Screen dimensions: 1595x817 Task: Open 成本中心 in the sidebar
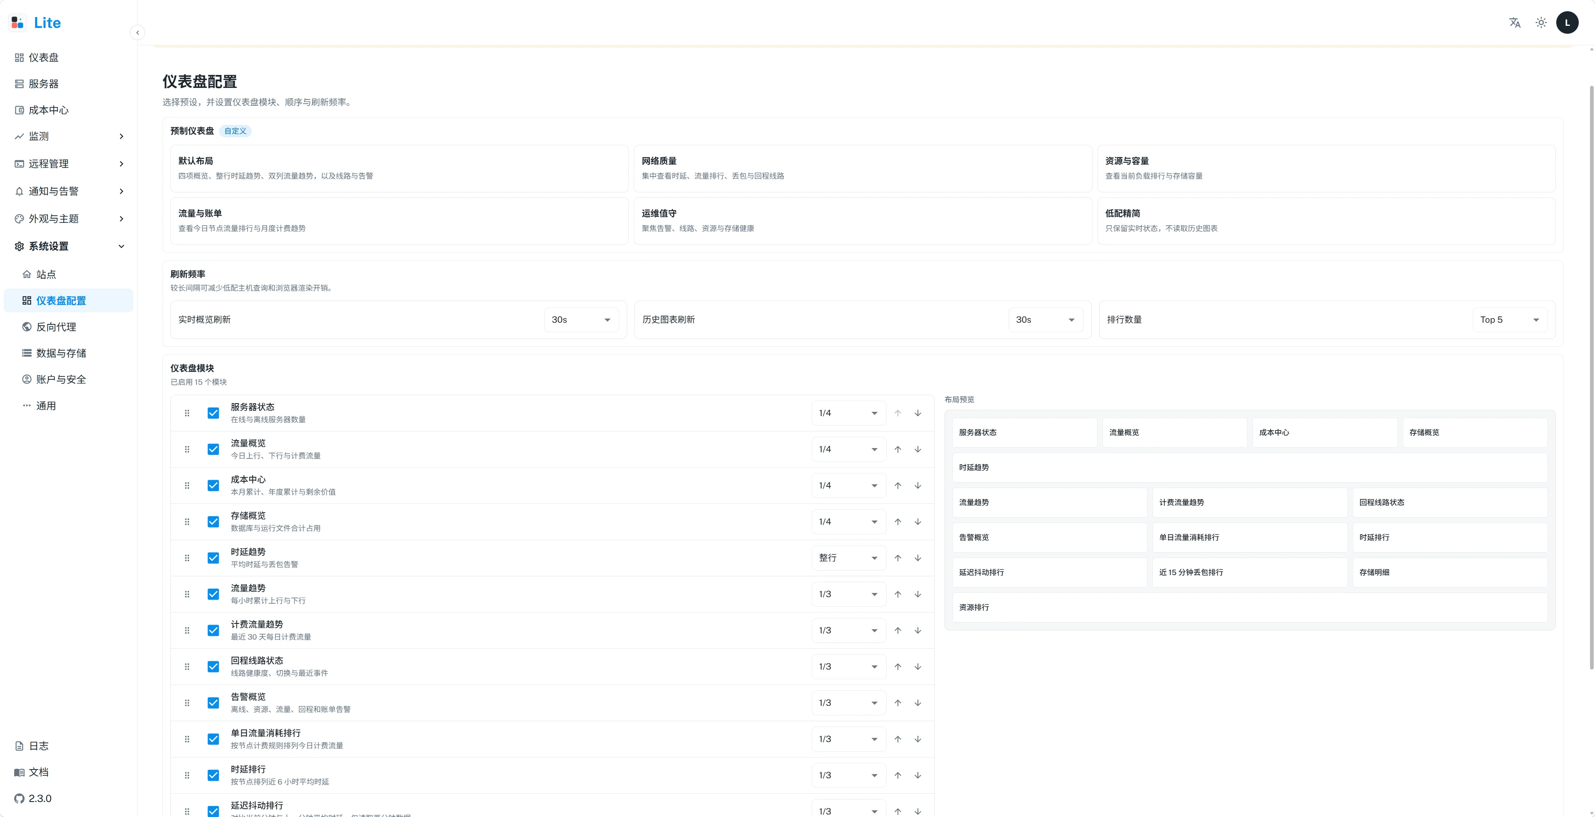(x=69, y=110)
